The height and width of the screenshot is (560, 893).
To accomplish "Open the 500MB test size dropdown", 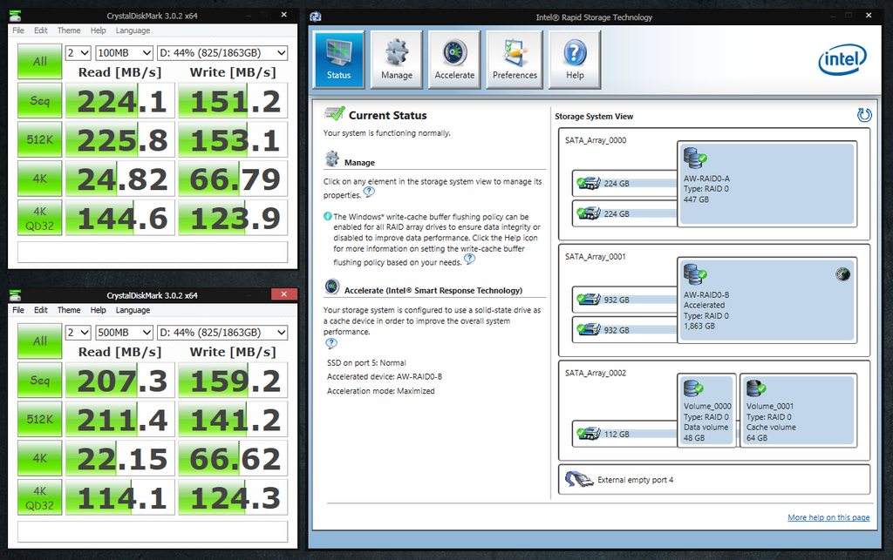I will point(124,333).
